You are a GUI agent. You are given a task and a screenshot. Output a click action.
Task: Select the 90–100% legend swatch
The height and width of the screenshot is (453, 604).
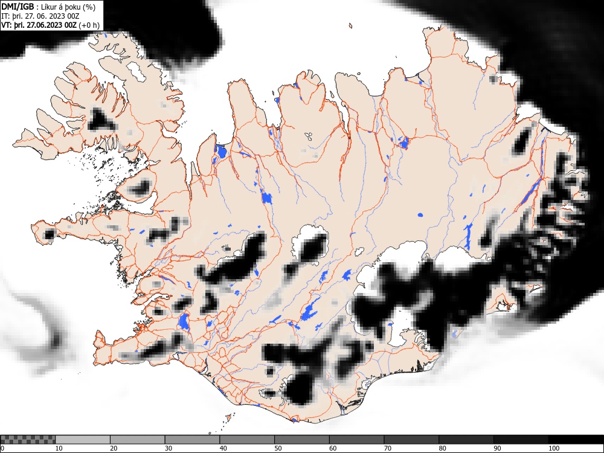point(521,440)
